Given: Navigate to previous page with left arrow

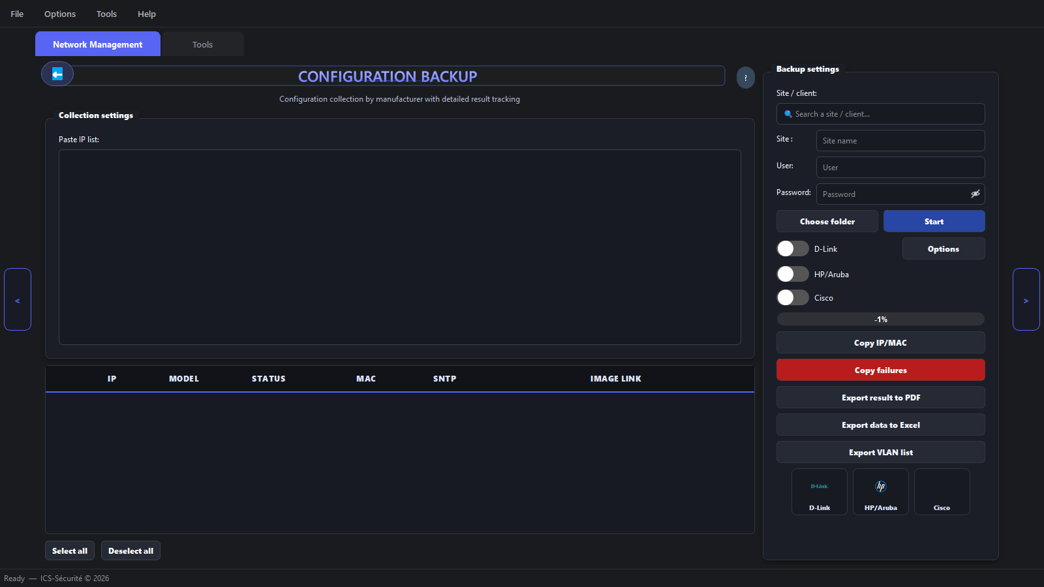Looking at the screenshot, I should (18, 299).
